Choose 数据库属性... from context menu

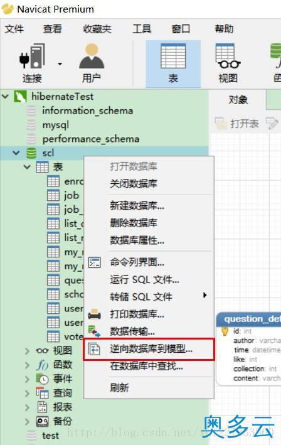click(149, 240)
